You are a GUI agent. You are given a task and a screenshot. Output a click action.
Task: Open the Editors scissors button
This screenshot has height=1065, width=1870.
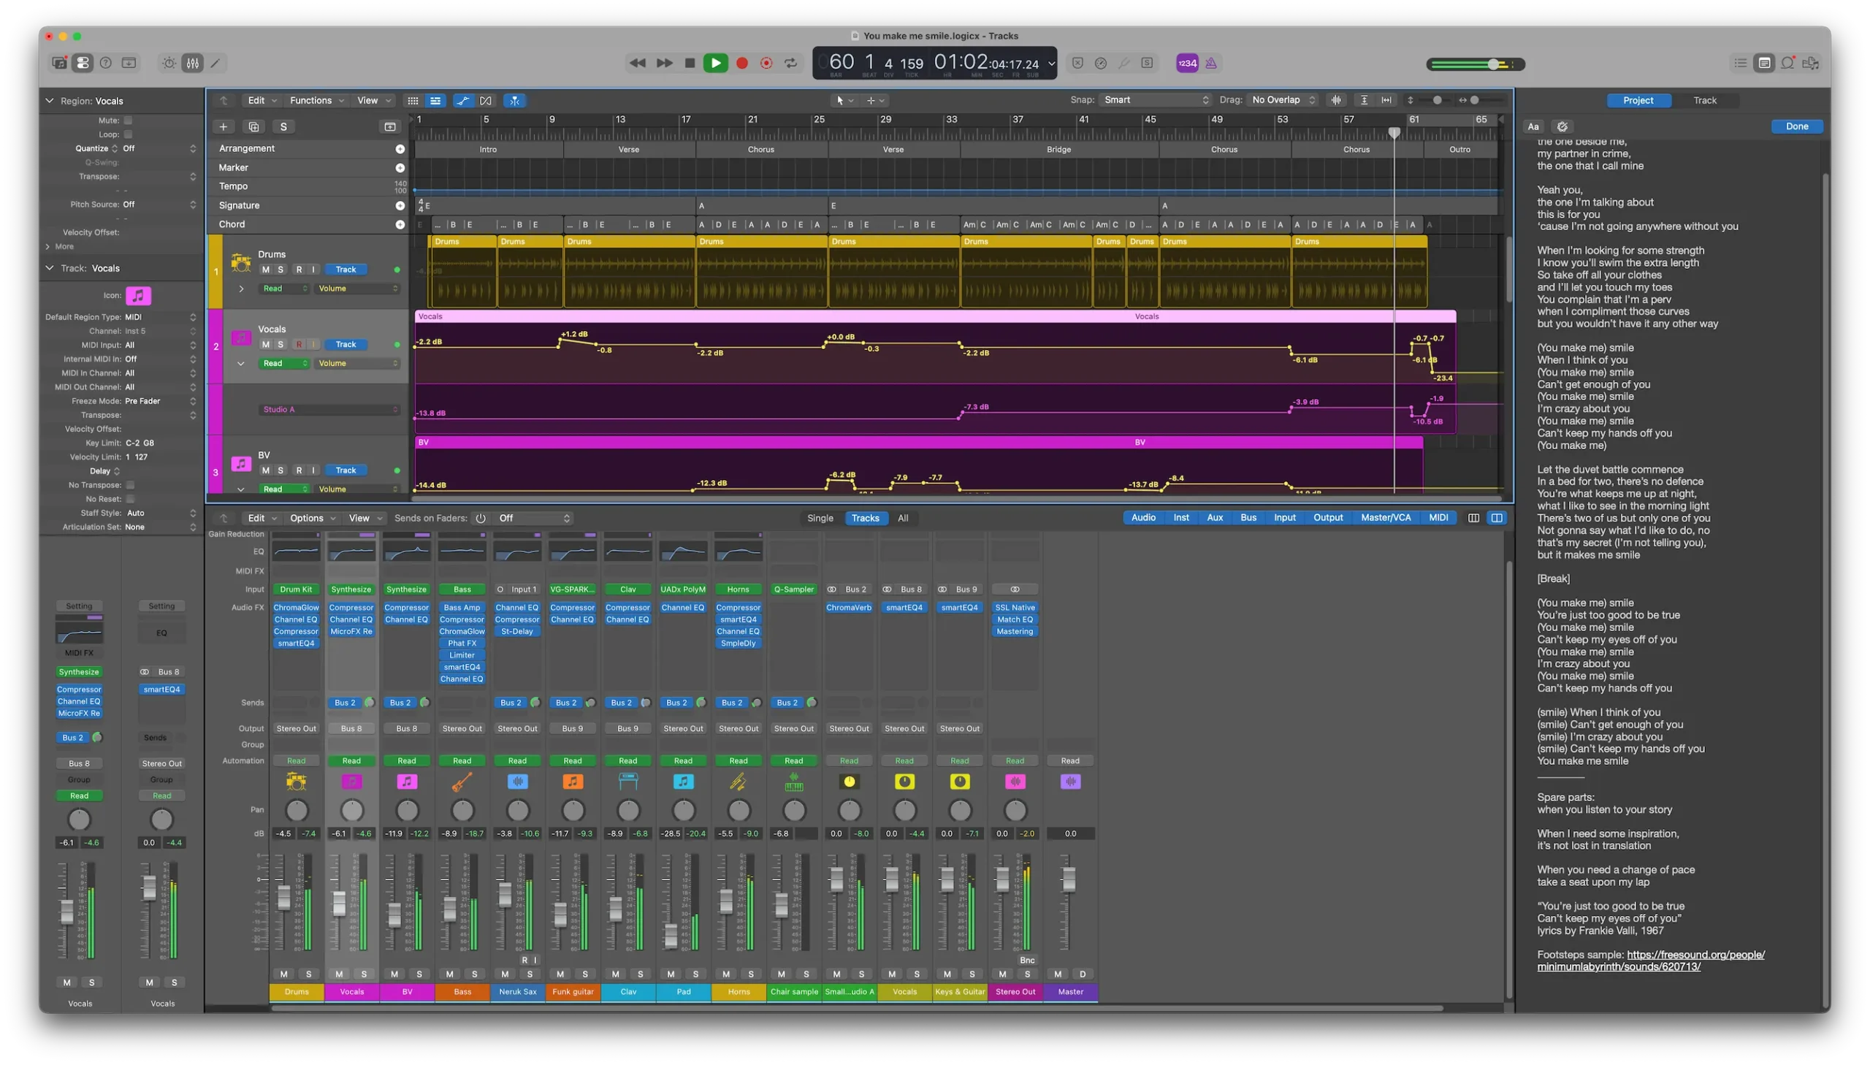click(x=215, y=63)
